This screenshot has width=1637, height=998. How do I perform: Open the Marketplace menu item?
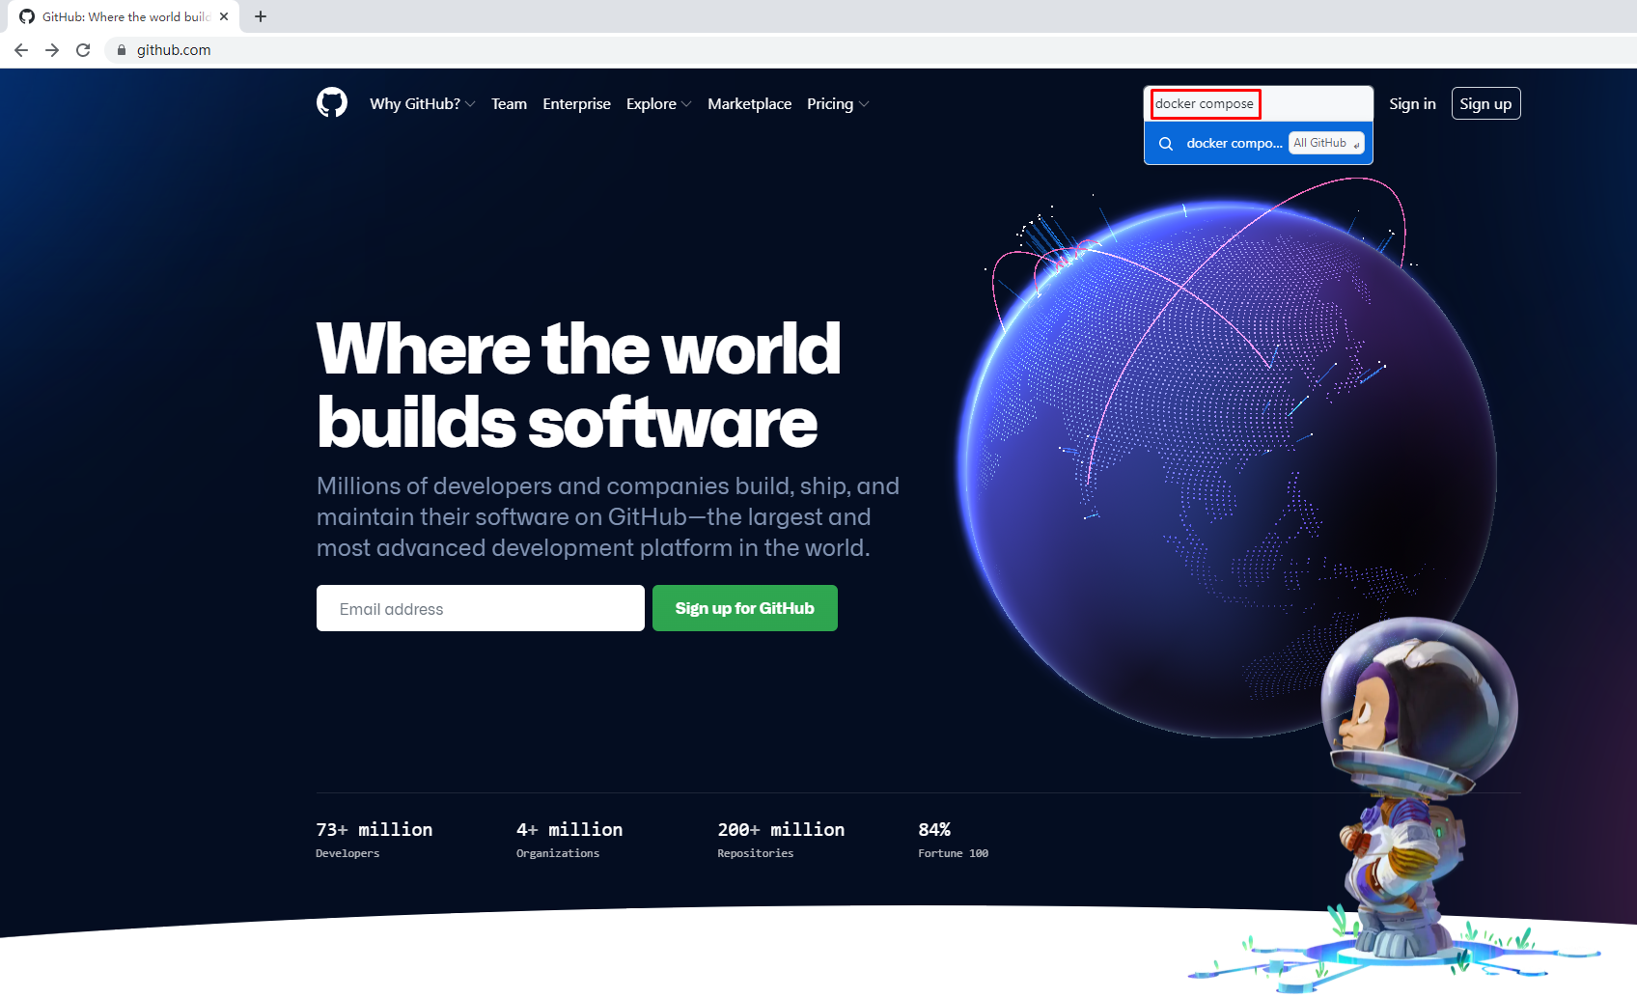point(749,103)
